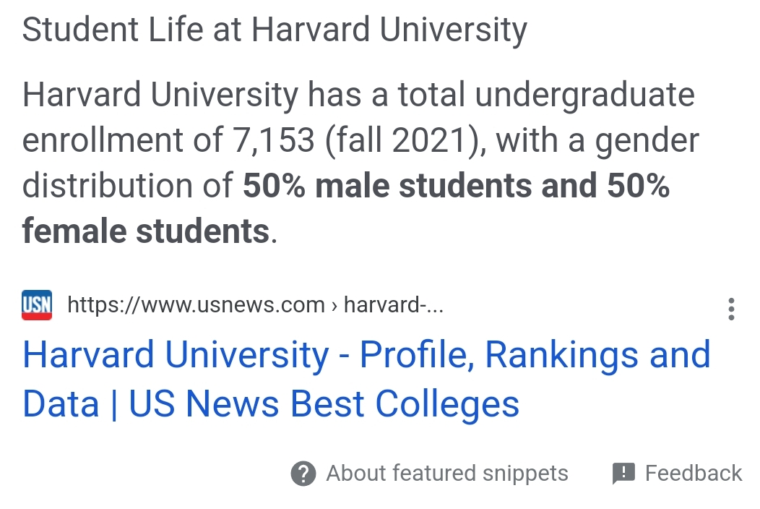
Task: Click the https://www.usnews.com URL text
Action: (x=196, y=305)
